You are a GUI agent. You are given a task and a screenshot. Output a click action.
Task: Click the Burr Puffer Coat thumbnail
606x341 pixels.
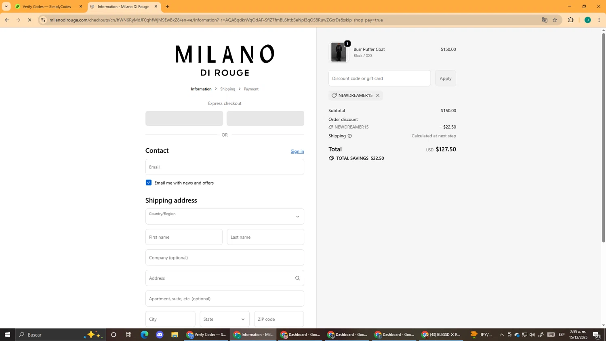point(339,52)
